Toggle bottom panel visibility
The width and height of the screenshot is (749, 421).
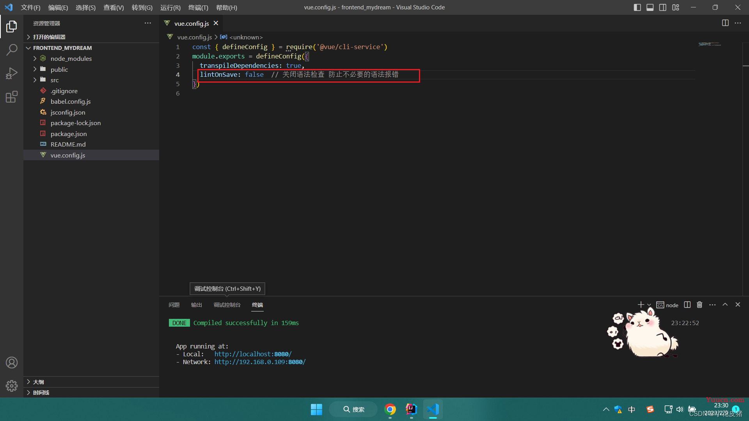tap(650, 7)
